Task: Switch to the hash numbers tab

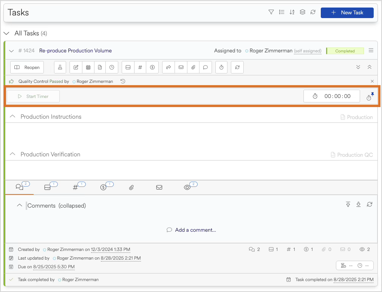Action: [75, 187]
